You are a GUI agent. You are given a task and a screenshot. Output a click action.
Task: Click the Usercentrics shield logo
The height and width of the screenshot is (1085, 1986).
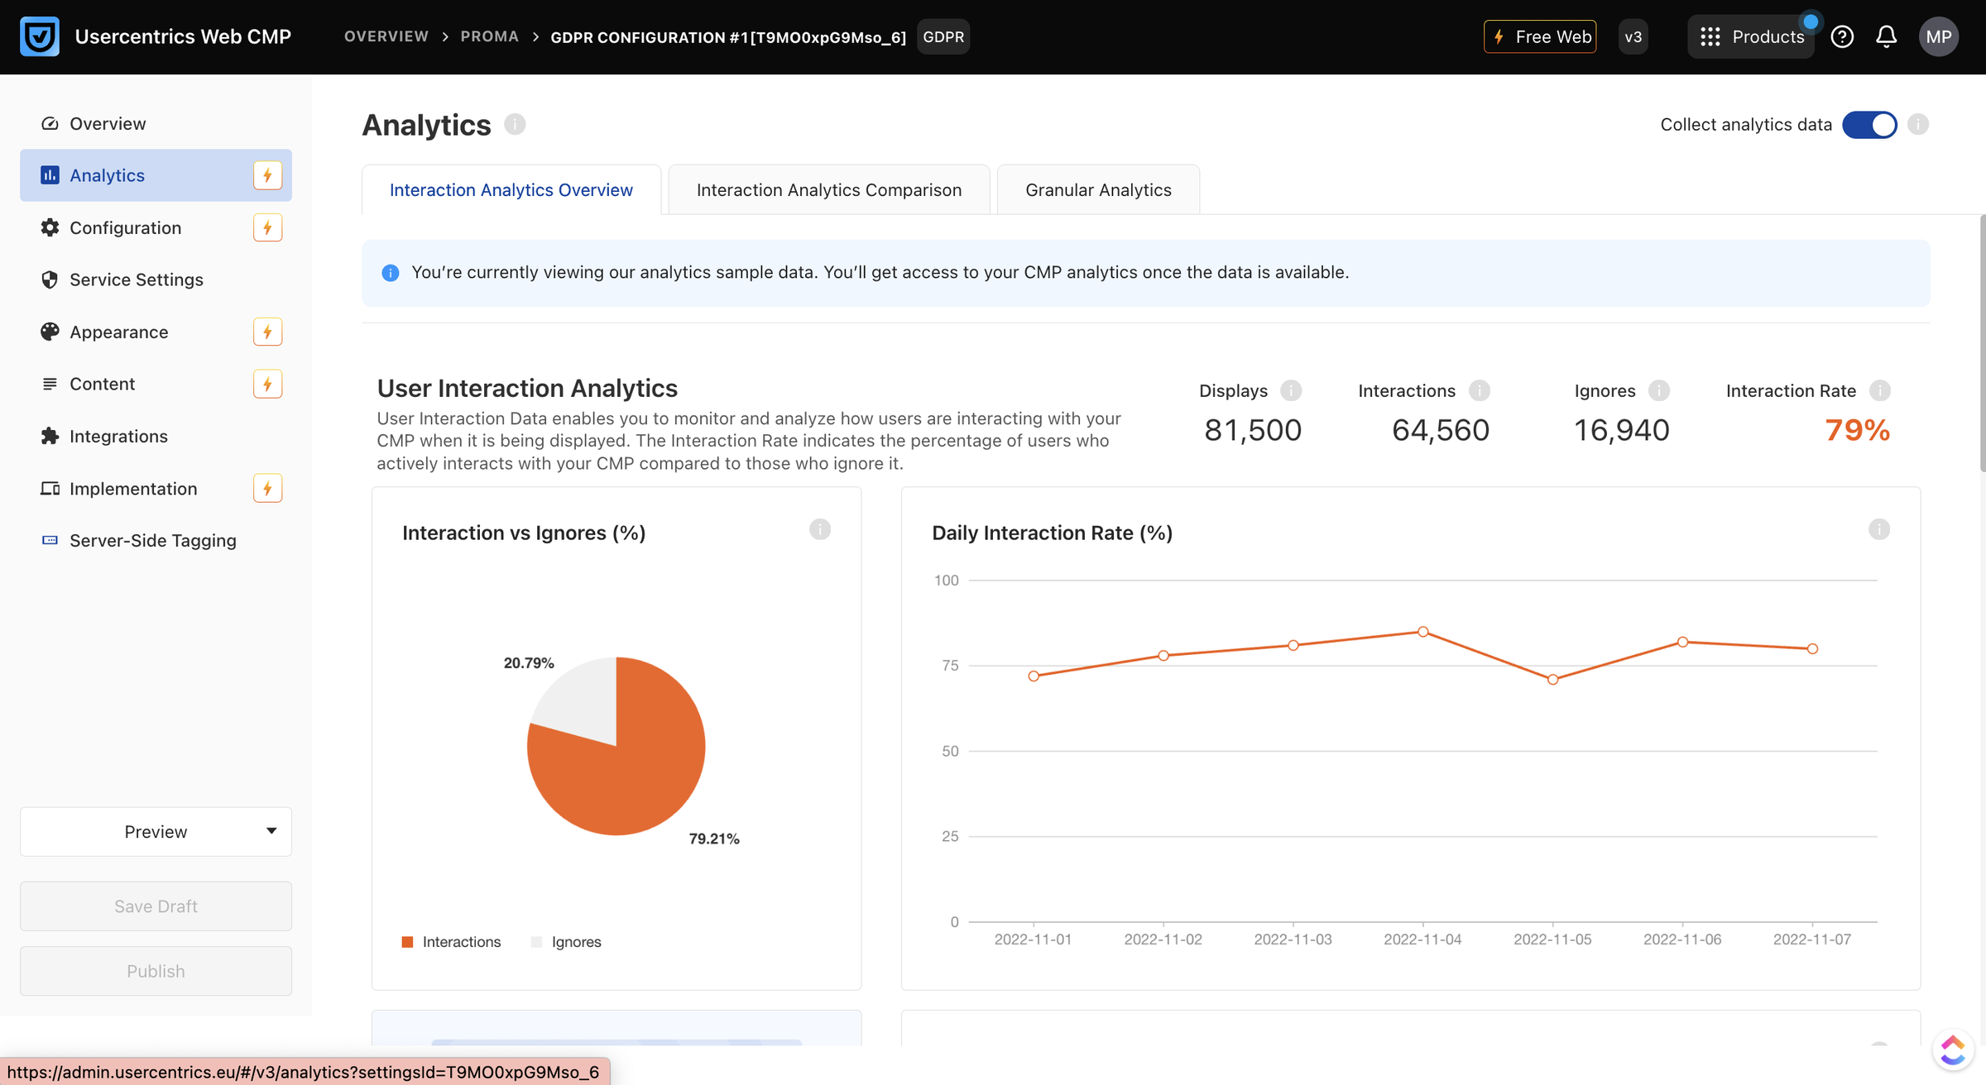(40, 36)
